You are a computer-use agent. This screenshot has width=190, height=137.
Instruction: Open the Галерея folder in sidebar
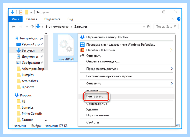tap(25, 120)
